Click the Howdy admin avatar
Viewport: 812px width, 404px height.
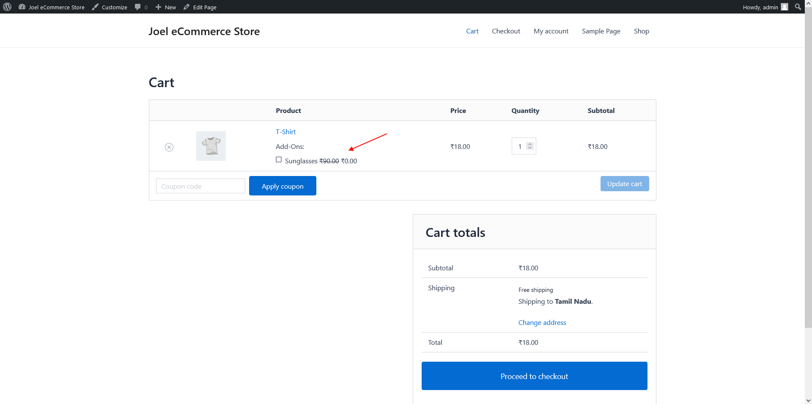(785, 7)
